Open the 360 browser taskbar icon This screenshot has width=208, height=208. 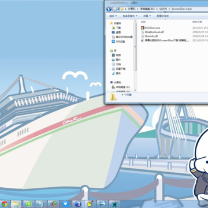click(x=29, y=204)
